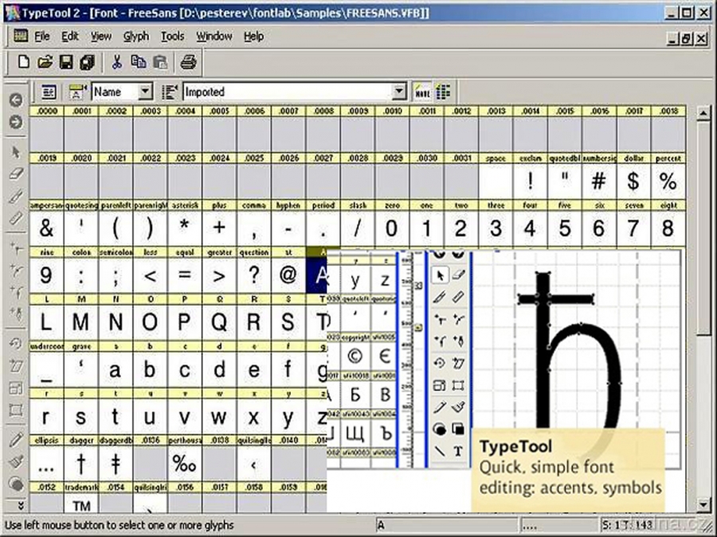Viewport: 717px width, 537px height.
Task: Open a font with the folder icon
Action: [45, 61]
